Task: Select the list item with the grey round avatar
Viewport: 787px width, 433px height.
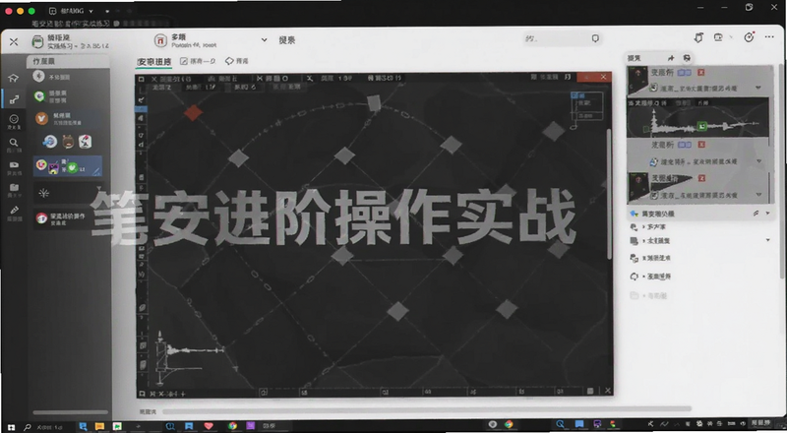Action: pos(68,77)
